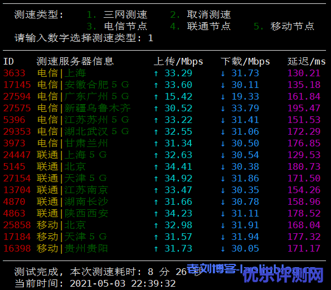Select option 联通节点
Screen dimensions: 331x290
coord(209,26)
